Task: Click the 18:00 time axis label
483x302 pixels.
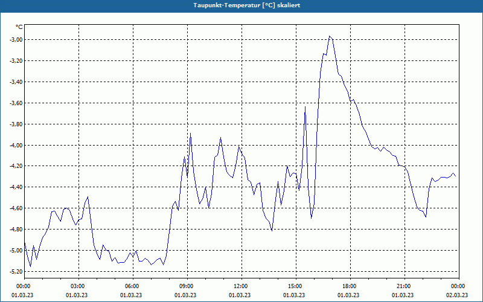Action: [x=350, y=286]
